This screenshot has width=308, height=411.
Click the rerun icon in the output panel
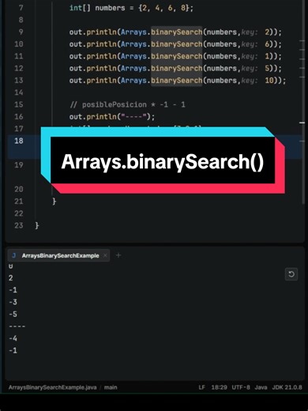point(291,274)
